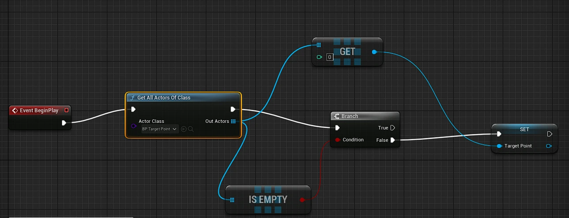Click the green index pin on the GET node

pos(319,57)
